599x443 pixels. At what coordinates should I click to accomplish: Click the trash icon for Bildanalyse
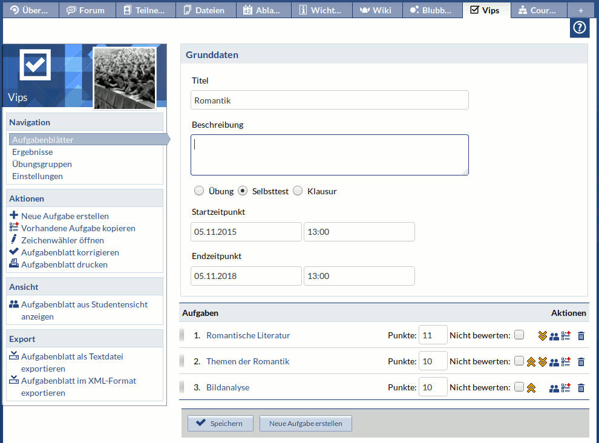click(581, 388)
